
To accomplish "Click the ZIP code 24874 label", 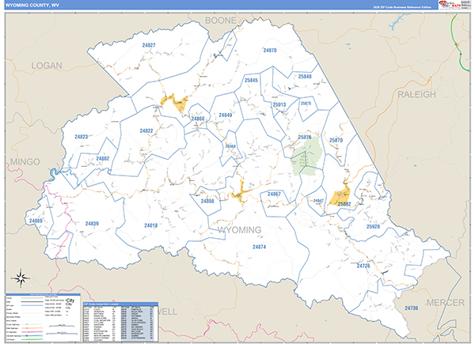I will (260, 247).
